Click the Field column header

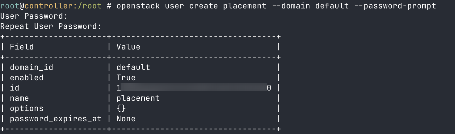tap(22, 47)
